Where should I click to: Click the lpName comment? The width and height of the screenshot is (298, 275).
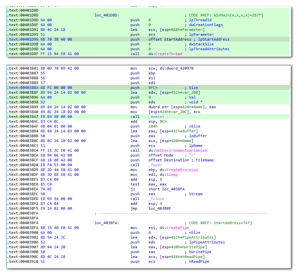point(195,146)
